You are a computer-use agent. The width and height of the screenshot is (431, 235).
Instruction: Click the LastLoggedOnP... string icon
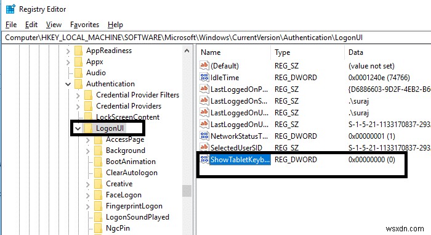204,89
